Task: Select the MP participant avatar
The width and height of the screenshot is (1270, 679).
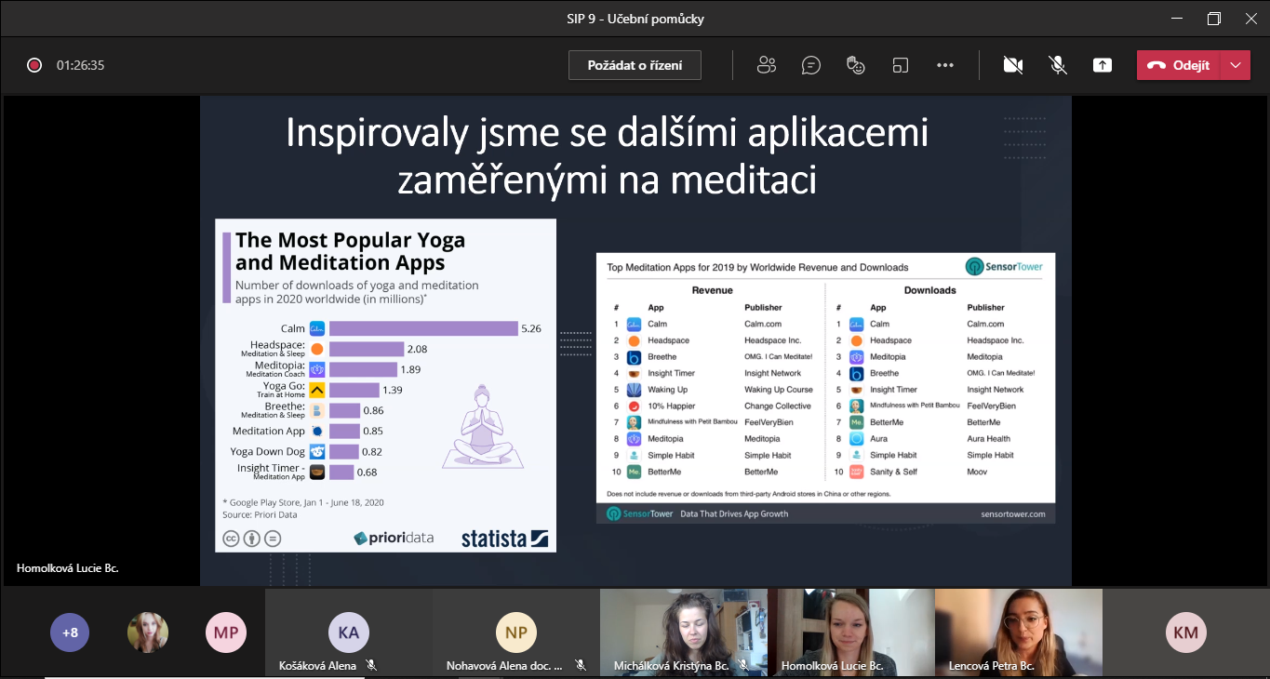Action: (x=225, y=632)
